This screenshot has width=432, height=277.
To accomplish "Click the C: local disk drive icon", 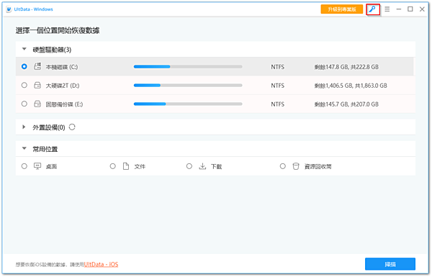I will (x=37, y=66).
